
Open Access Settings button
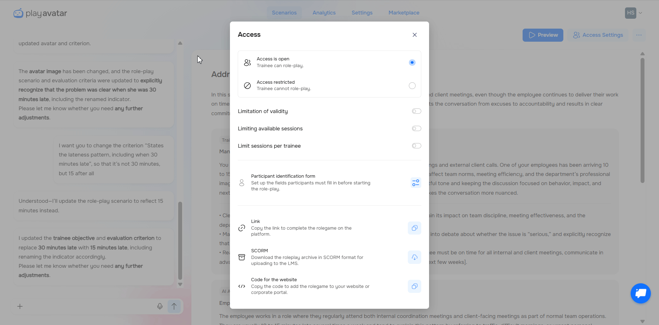[598, 35]
